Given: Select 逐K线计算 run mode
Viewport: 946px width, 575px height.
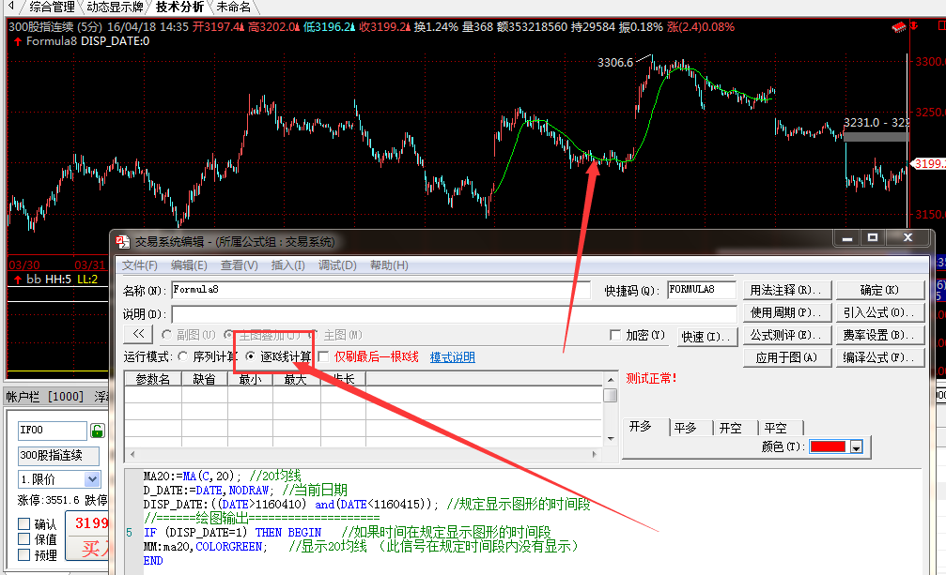Looking at the screenshot, I should point(250,357).
